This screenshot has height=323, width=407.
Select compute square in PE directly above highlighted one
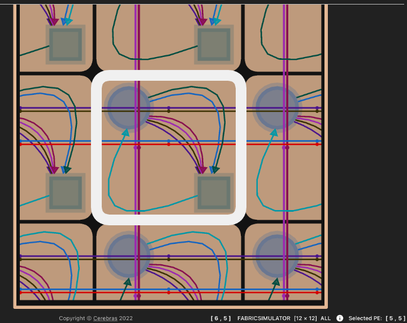click(214, 45)
